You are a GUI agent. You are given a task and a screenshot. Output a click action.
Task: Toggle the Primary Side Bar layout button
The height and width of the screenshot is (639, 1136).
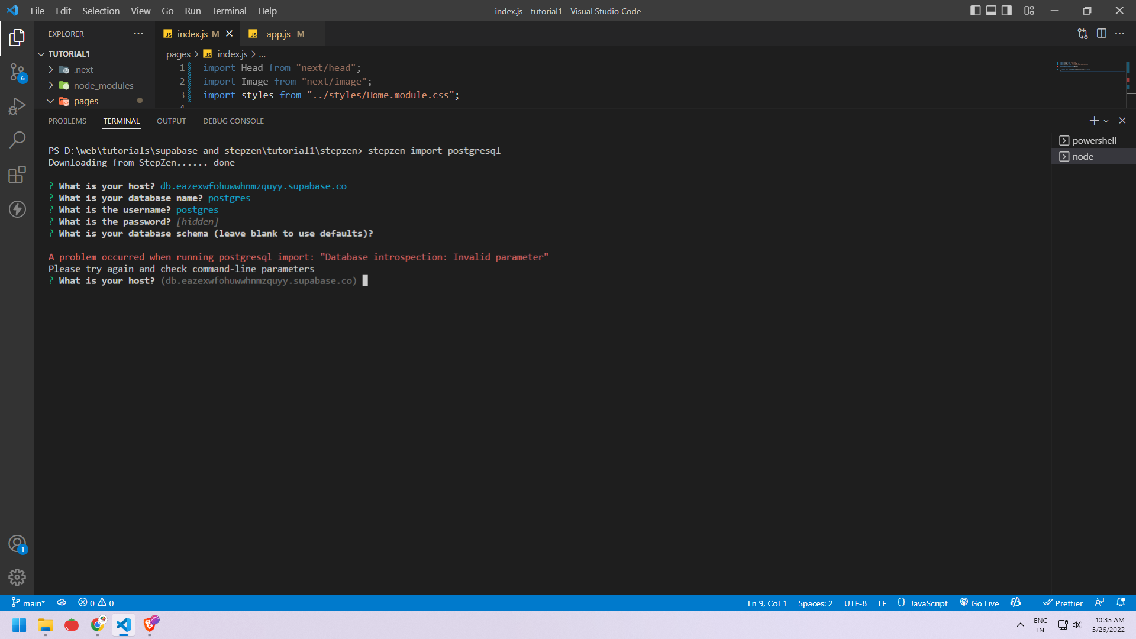coord(976,11)
